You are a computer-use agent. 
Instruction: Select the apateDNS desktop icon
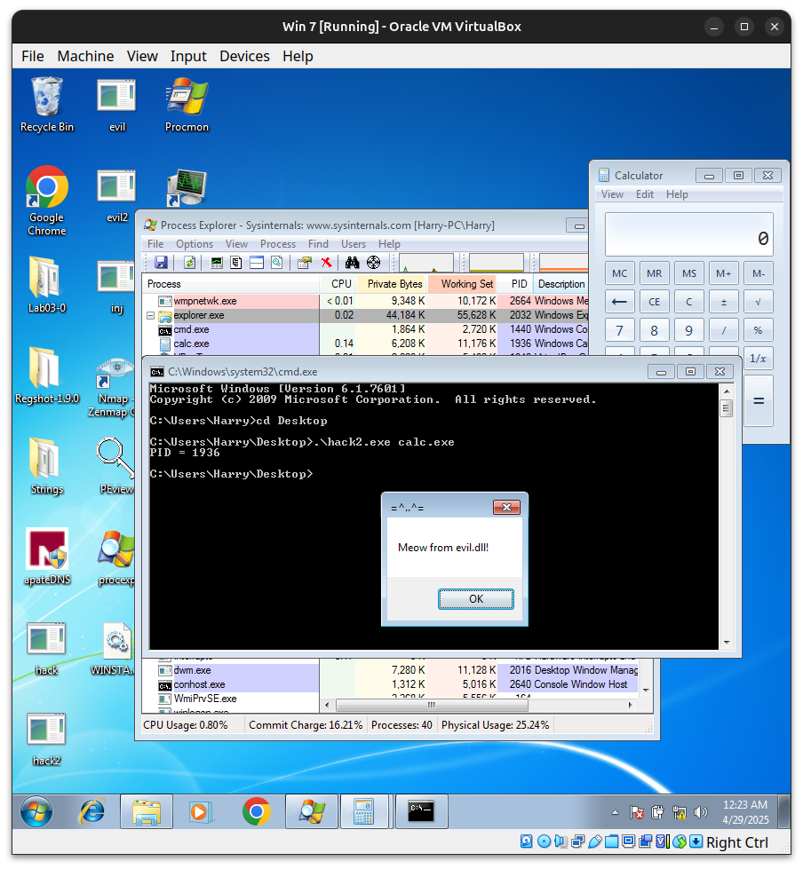(x=47, y=557)
